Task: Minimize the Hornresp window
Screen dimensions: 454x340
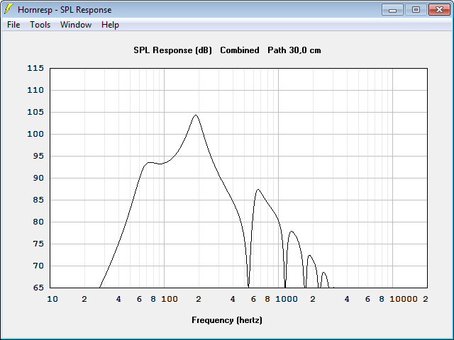Action: coord(392,10)
